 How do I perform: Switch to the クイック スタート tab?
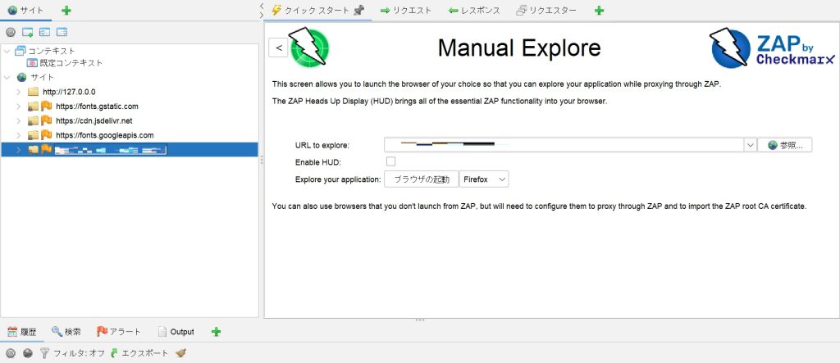[317, 10]
